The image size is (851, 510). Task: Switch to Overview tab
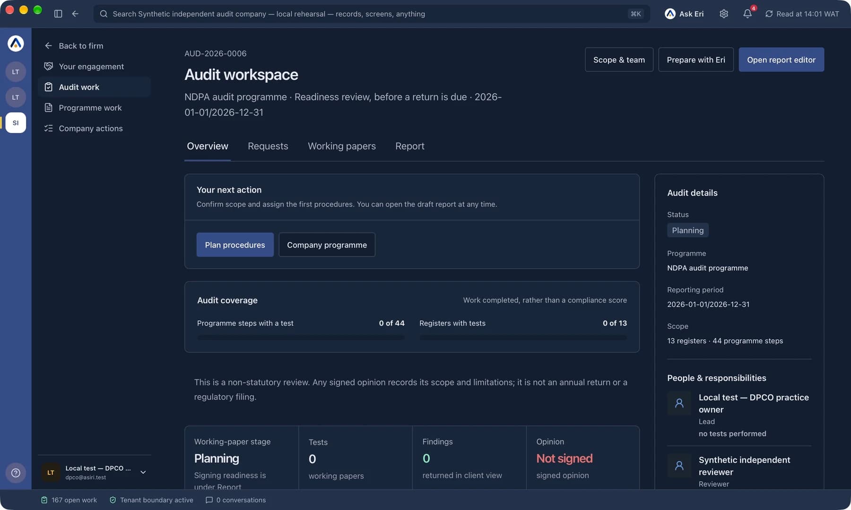[208, 146]
